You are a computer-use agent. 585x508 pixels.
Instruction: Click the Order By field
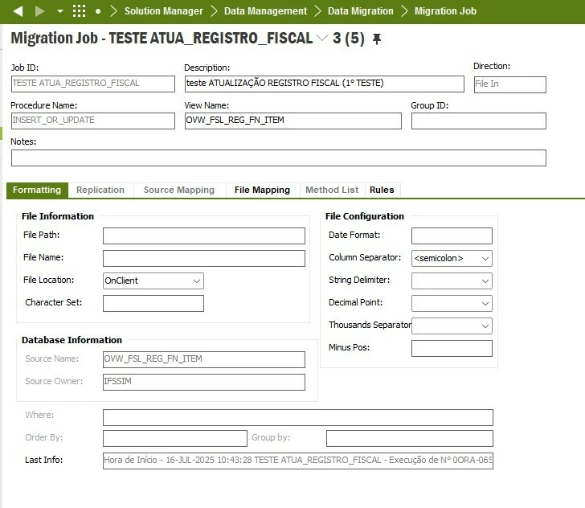coord(175,438)
